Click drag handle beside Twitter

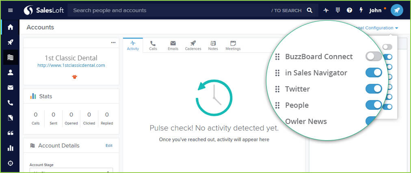coord(277,89)
